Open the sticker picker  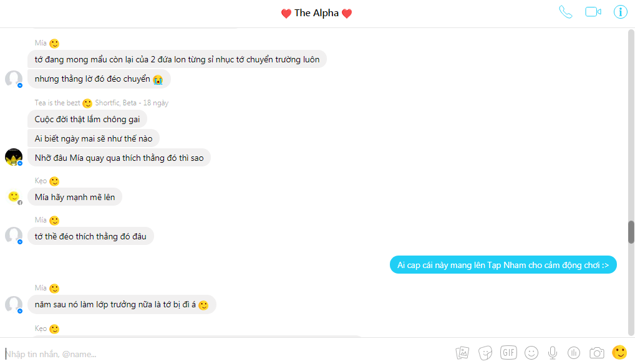(x=485, y=353)
